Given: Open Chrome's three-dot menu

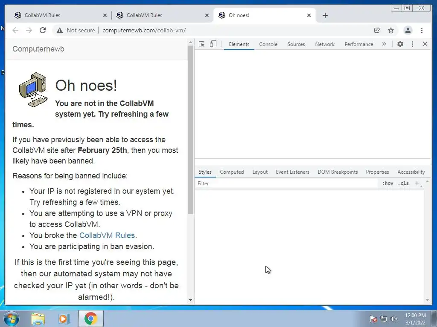Looking at the screenshot, I should [x=422, y=30].
